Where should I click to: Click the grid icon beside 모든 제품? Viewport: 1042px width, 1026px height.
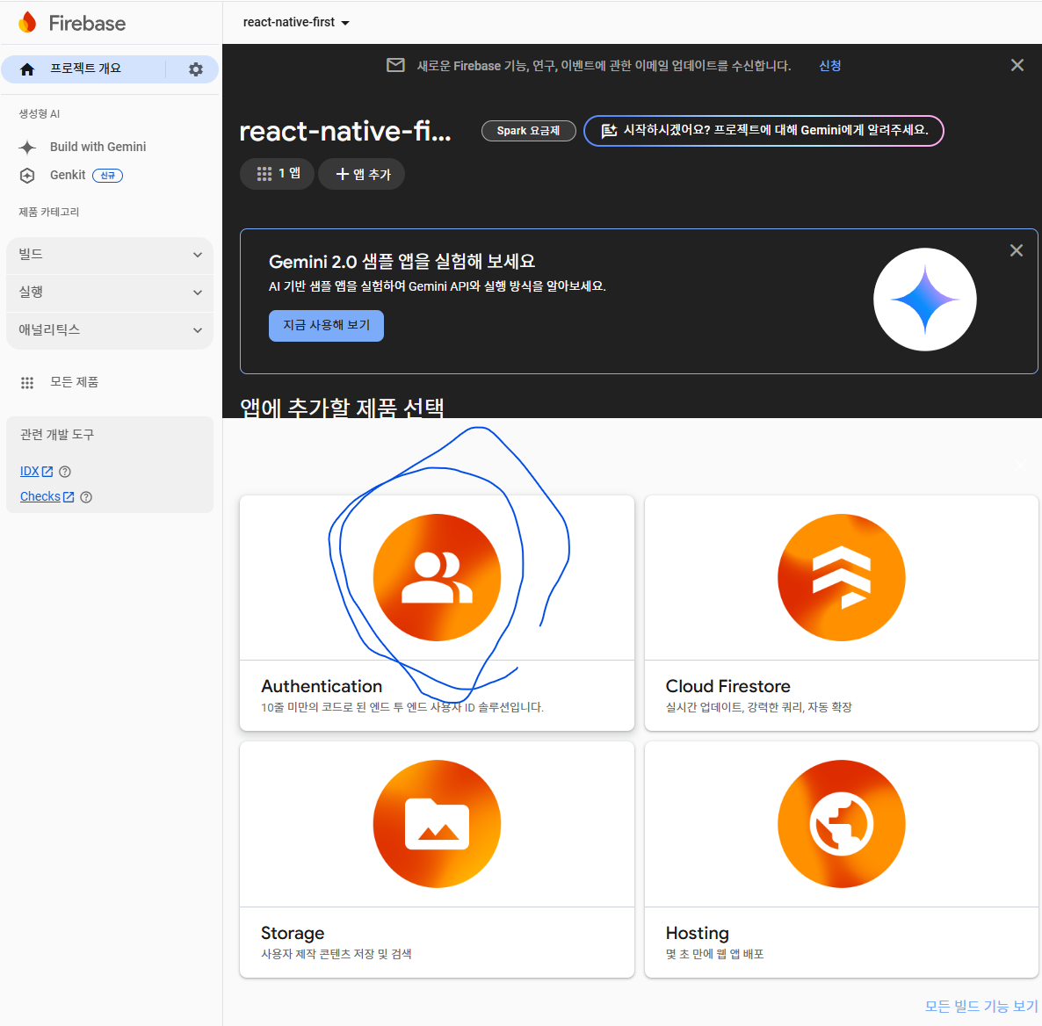(x=27, y=383)
